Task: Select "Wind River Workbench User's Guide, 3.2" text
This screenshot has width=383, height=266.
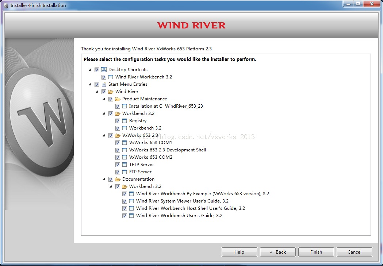Action: click(179, 216)
